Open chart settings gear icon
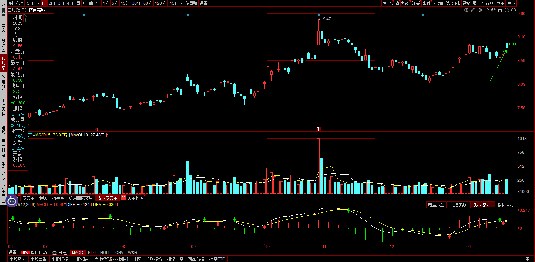The width and height of the screenshot is (535, 262). 466,10
